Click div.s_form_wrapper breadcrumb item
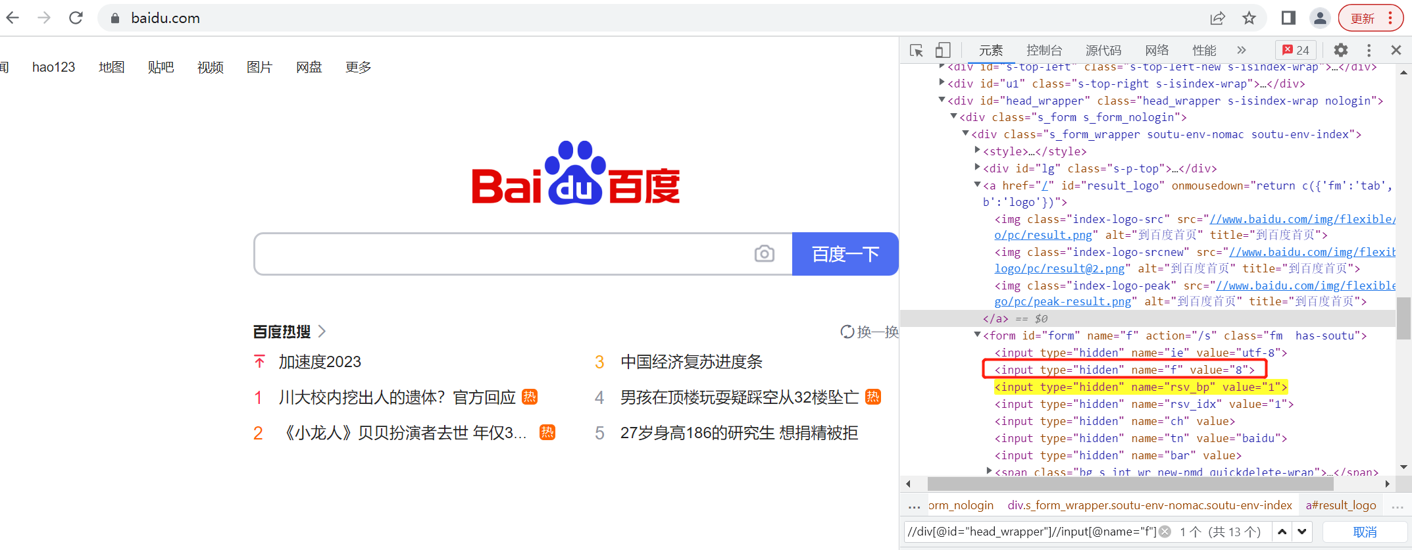This screenshot has height=550, width=1412. click(x=1149, y=505)
